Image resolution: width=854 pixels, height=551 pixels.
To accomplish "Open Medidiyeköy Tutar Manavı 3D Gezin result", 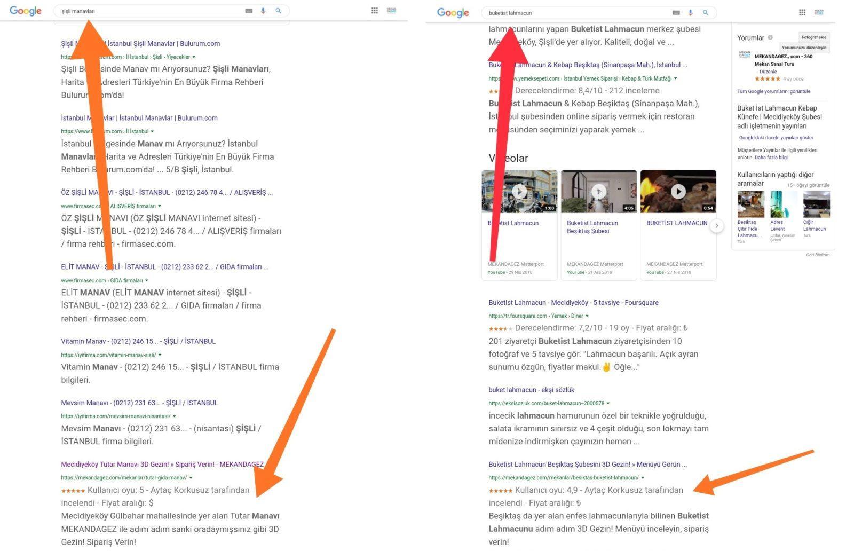I will coord(162,465).
